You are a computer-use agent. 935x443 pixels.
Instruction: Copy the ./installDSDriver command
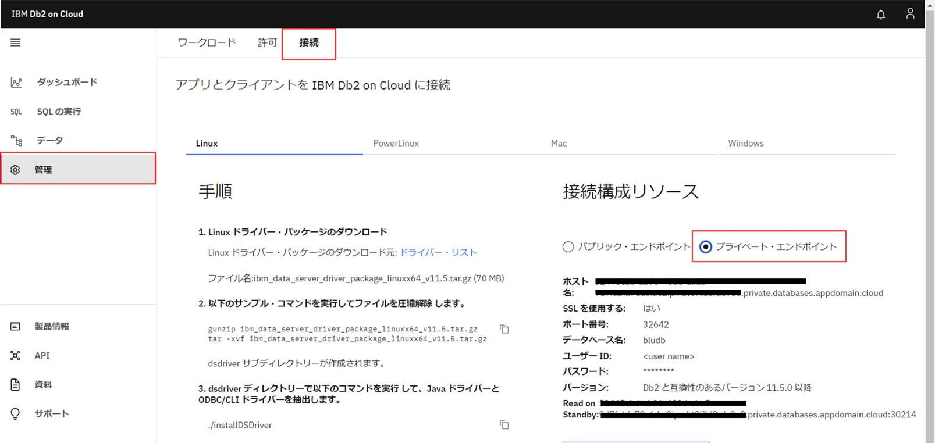click(x=504, y=425)
